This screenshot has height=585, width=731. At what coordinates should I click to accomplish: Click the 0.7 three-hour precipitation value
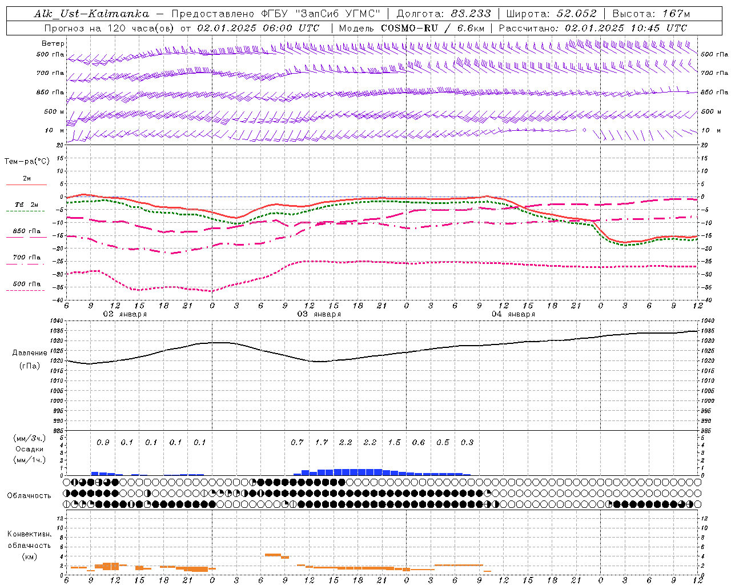(297, 443)
